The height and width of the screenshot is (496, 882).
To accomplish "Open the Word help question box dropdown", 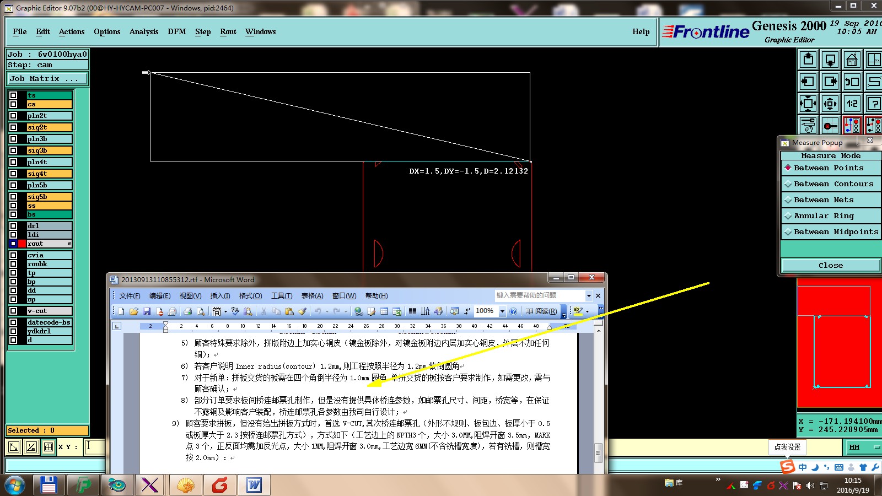I will [x=589, y=296].
